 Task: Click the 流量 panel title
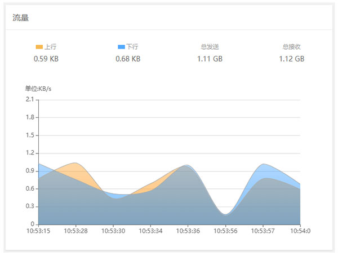point(20,17)
